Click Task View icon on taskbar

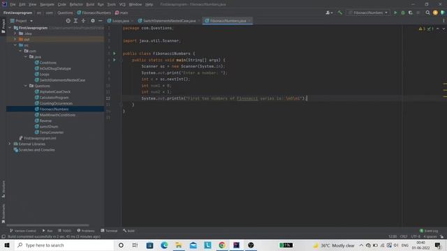pyautogui.click(x=135, y=245)
